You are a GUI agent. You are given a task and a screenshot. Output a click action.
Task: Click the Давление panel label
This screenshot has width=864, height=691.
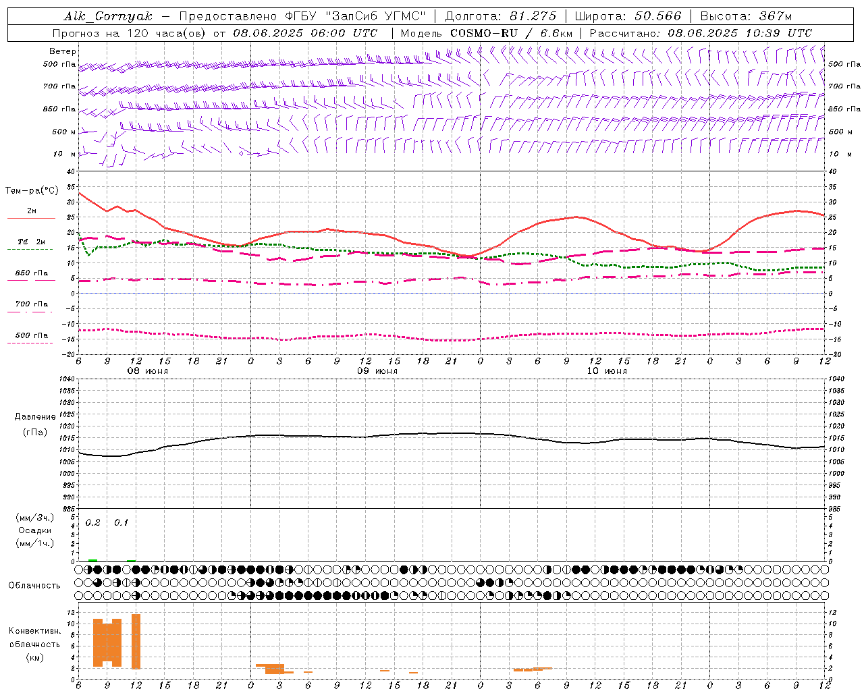34,417
